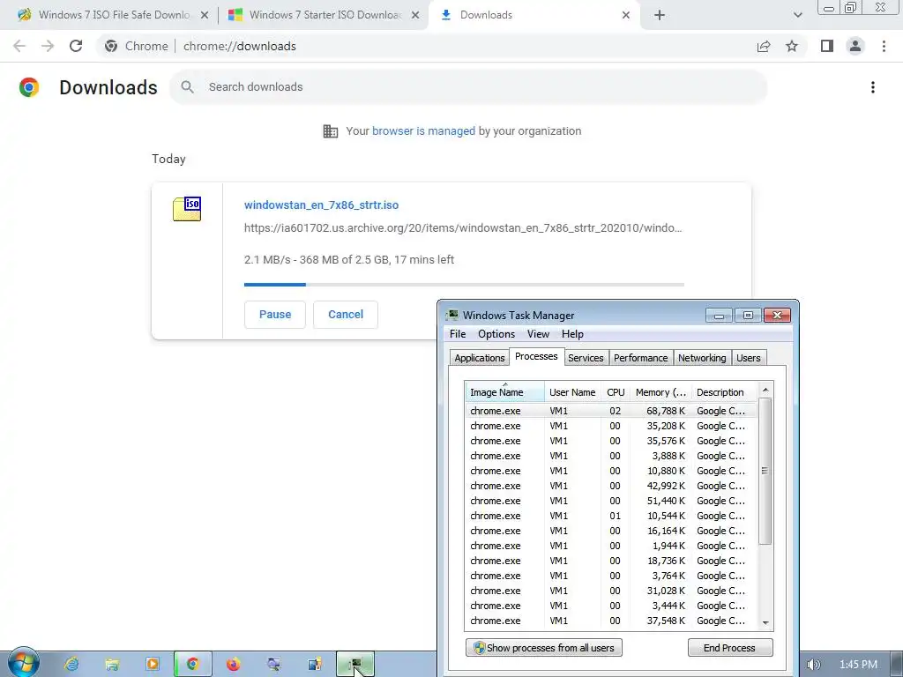This screenshot has width=903, height=677.
Task: Open the Performance tab
Action: [x=640, y=358]
